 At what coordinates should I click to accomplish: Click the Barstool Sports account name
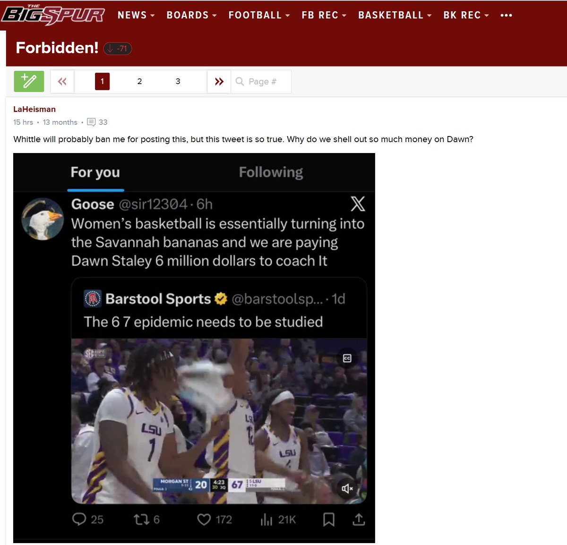click(158, 298)
